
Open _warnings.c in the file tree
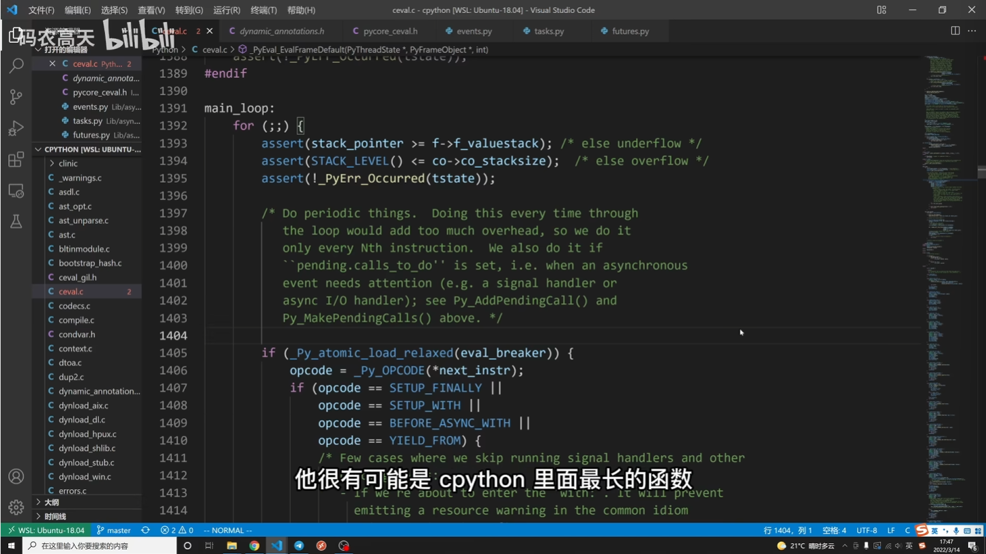(80, 178)
